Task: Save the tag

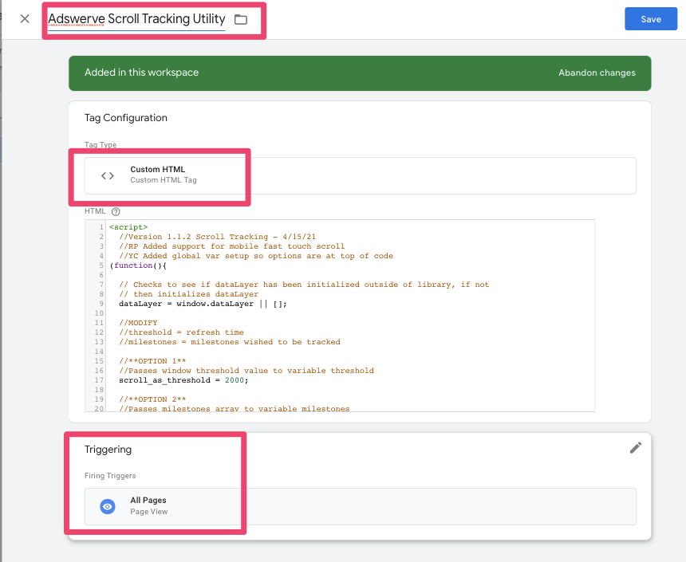Action: point(651,19)
